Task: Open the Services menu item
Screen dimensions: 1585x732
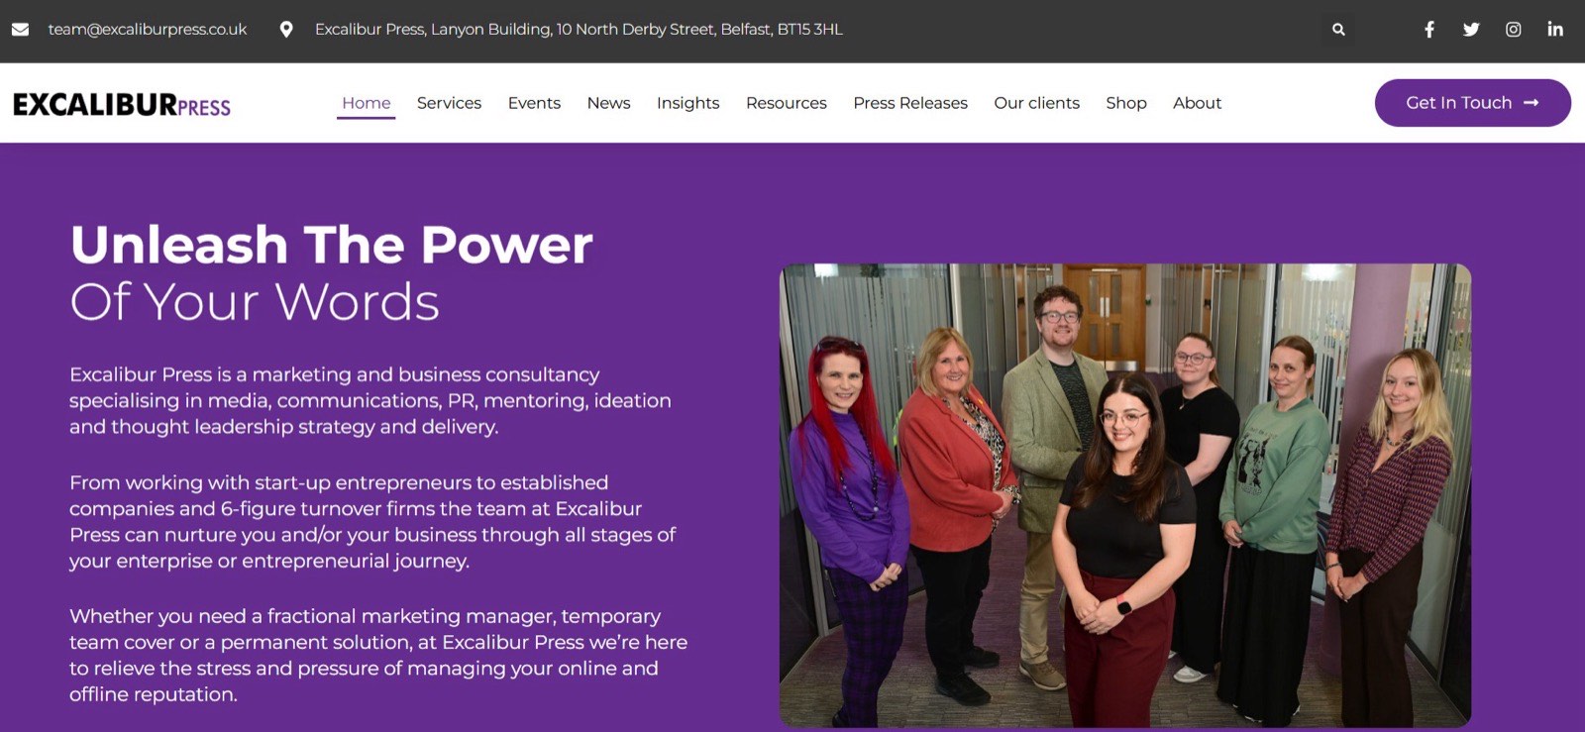Action: coord(449,103)
